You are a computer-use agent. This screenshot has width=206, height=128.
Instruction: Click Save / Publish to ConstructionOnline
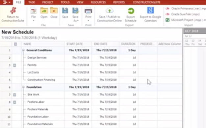109,15
